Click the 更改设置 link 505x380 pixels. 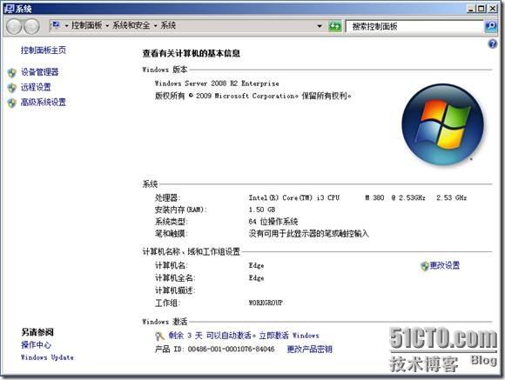[x=445, y=265]
